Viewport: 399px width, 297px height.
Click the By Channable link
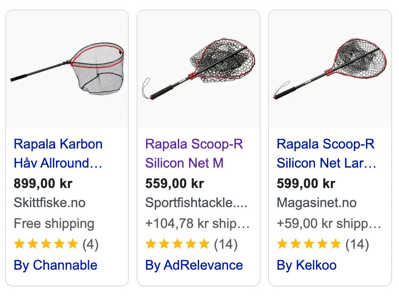(x=56, y=265)
